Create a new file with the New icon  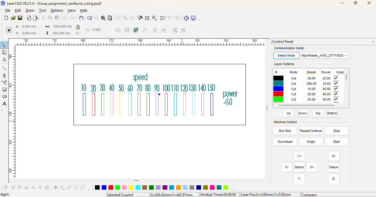tap(6, 18)
